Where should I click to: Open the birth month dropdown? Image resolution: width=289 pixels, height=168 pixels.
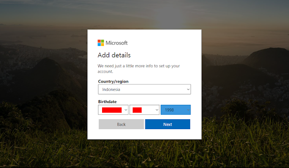[113, 110]
